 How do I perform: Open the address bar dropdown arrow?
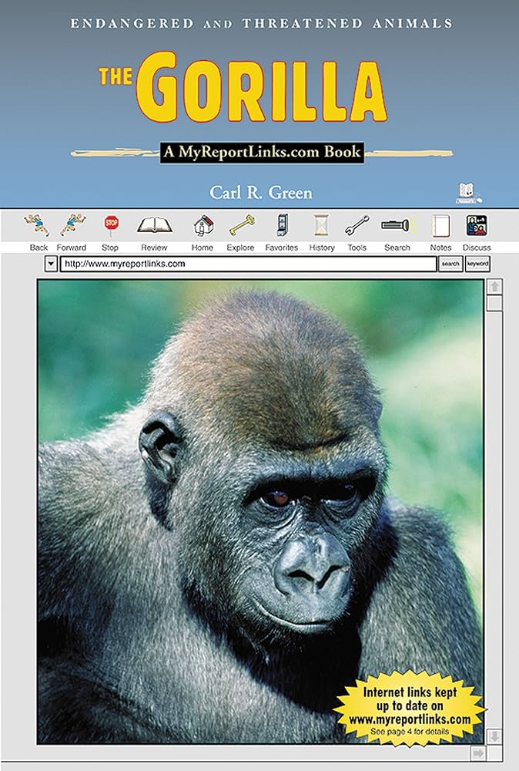pyautogui.click(x=51, y=264)
